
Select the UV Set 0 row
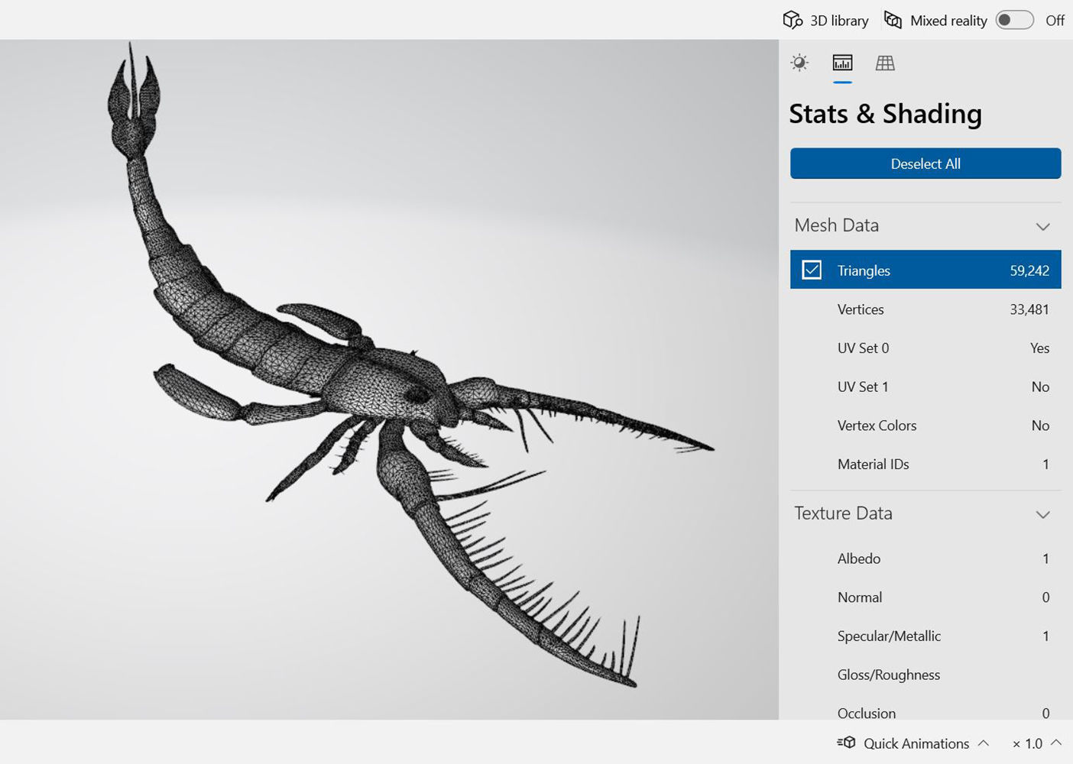point(926,348)
